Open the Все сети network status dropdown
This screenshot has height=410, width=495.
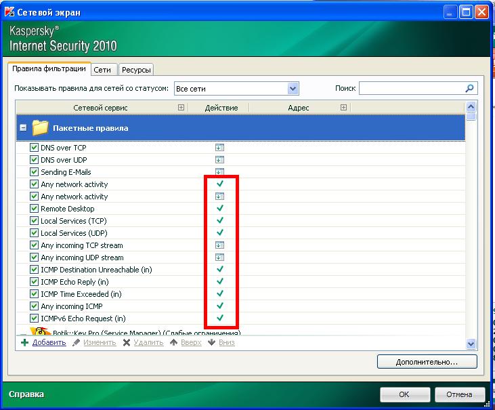click(293, 89)
